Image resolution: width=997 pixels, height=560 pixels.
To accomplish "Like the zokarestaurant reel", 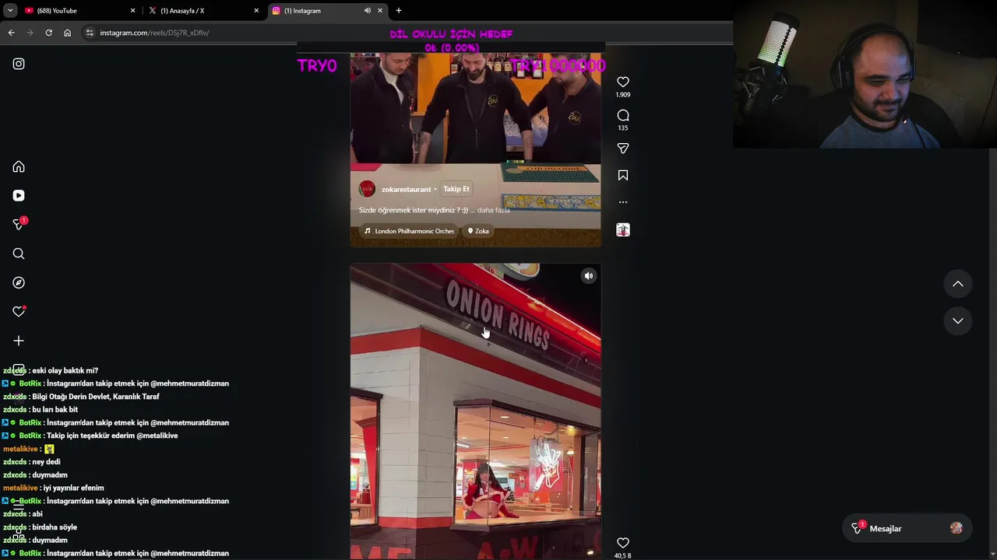I will [x=623, y=82].
